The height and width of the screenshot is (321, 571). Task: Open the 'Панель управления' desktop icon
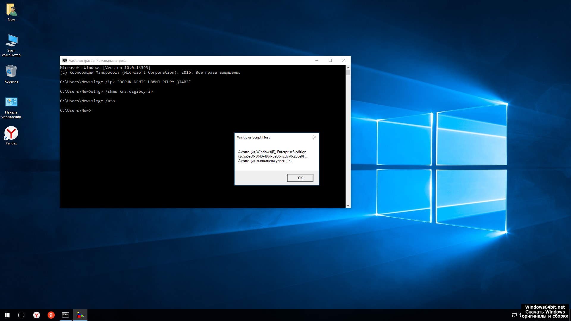(11, 107)
